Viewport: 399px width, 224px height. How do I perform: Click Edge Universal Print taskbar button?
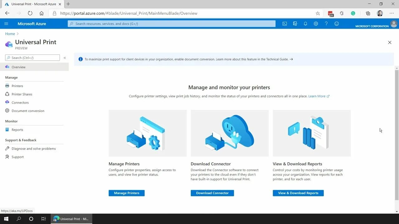[x=71, y=219]
